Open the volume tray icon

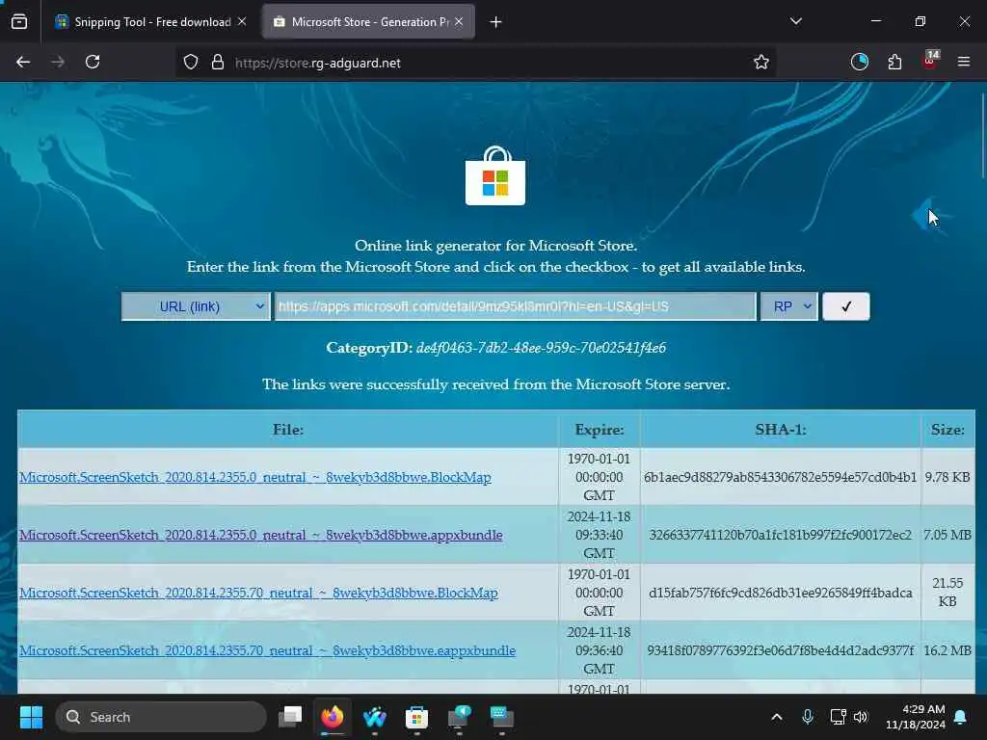point(861,717)
